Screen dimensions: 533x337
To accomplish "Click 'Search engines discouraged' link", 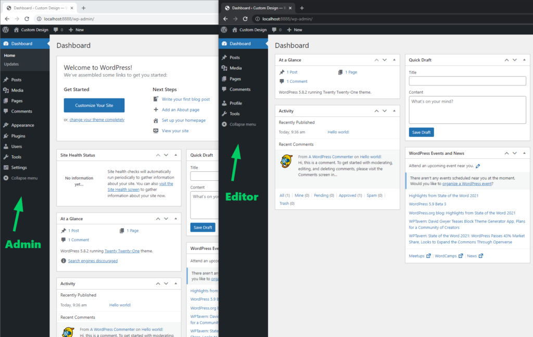I will coord(93,261).
